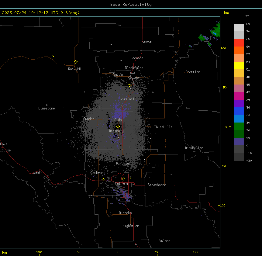This screenshot has width=262, height=256.
Task: Click the purple echo cluster south of Calgary
Action: (x=126, y=196)
